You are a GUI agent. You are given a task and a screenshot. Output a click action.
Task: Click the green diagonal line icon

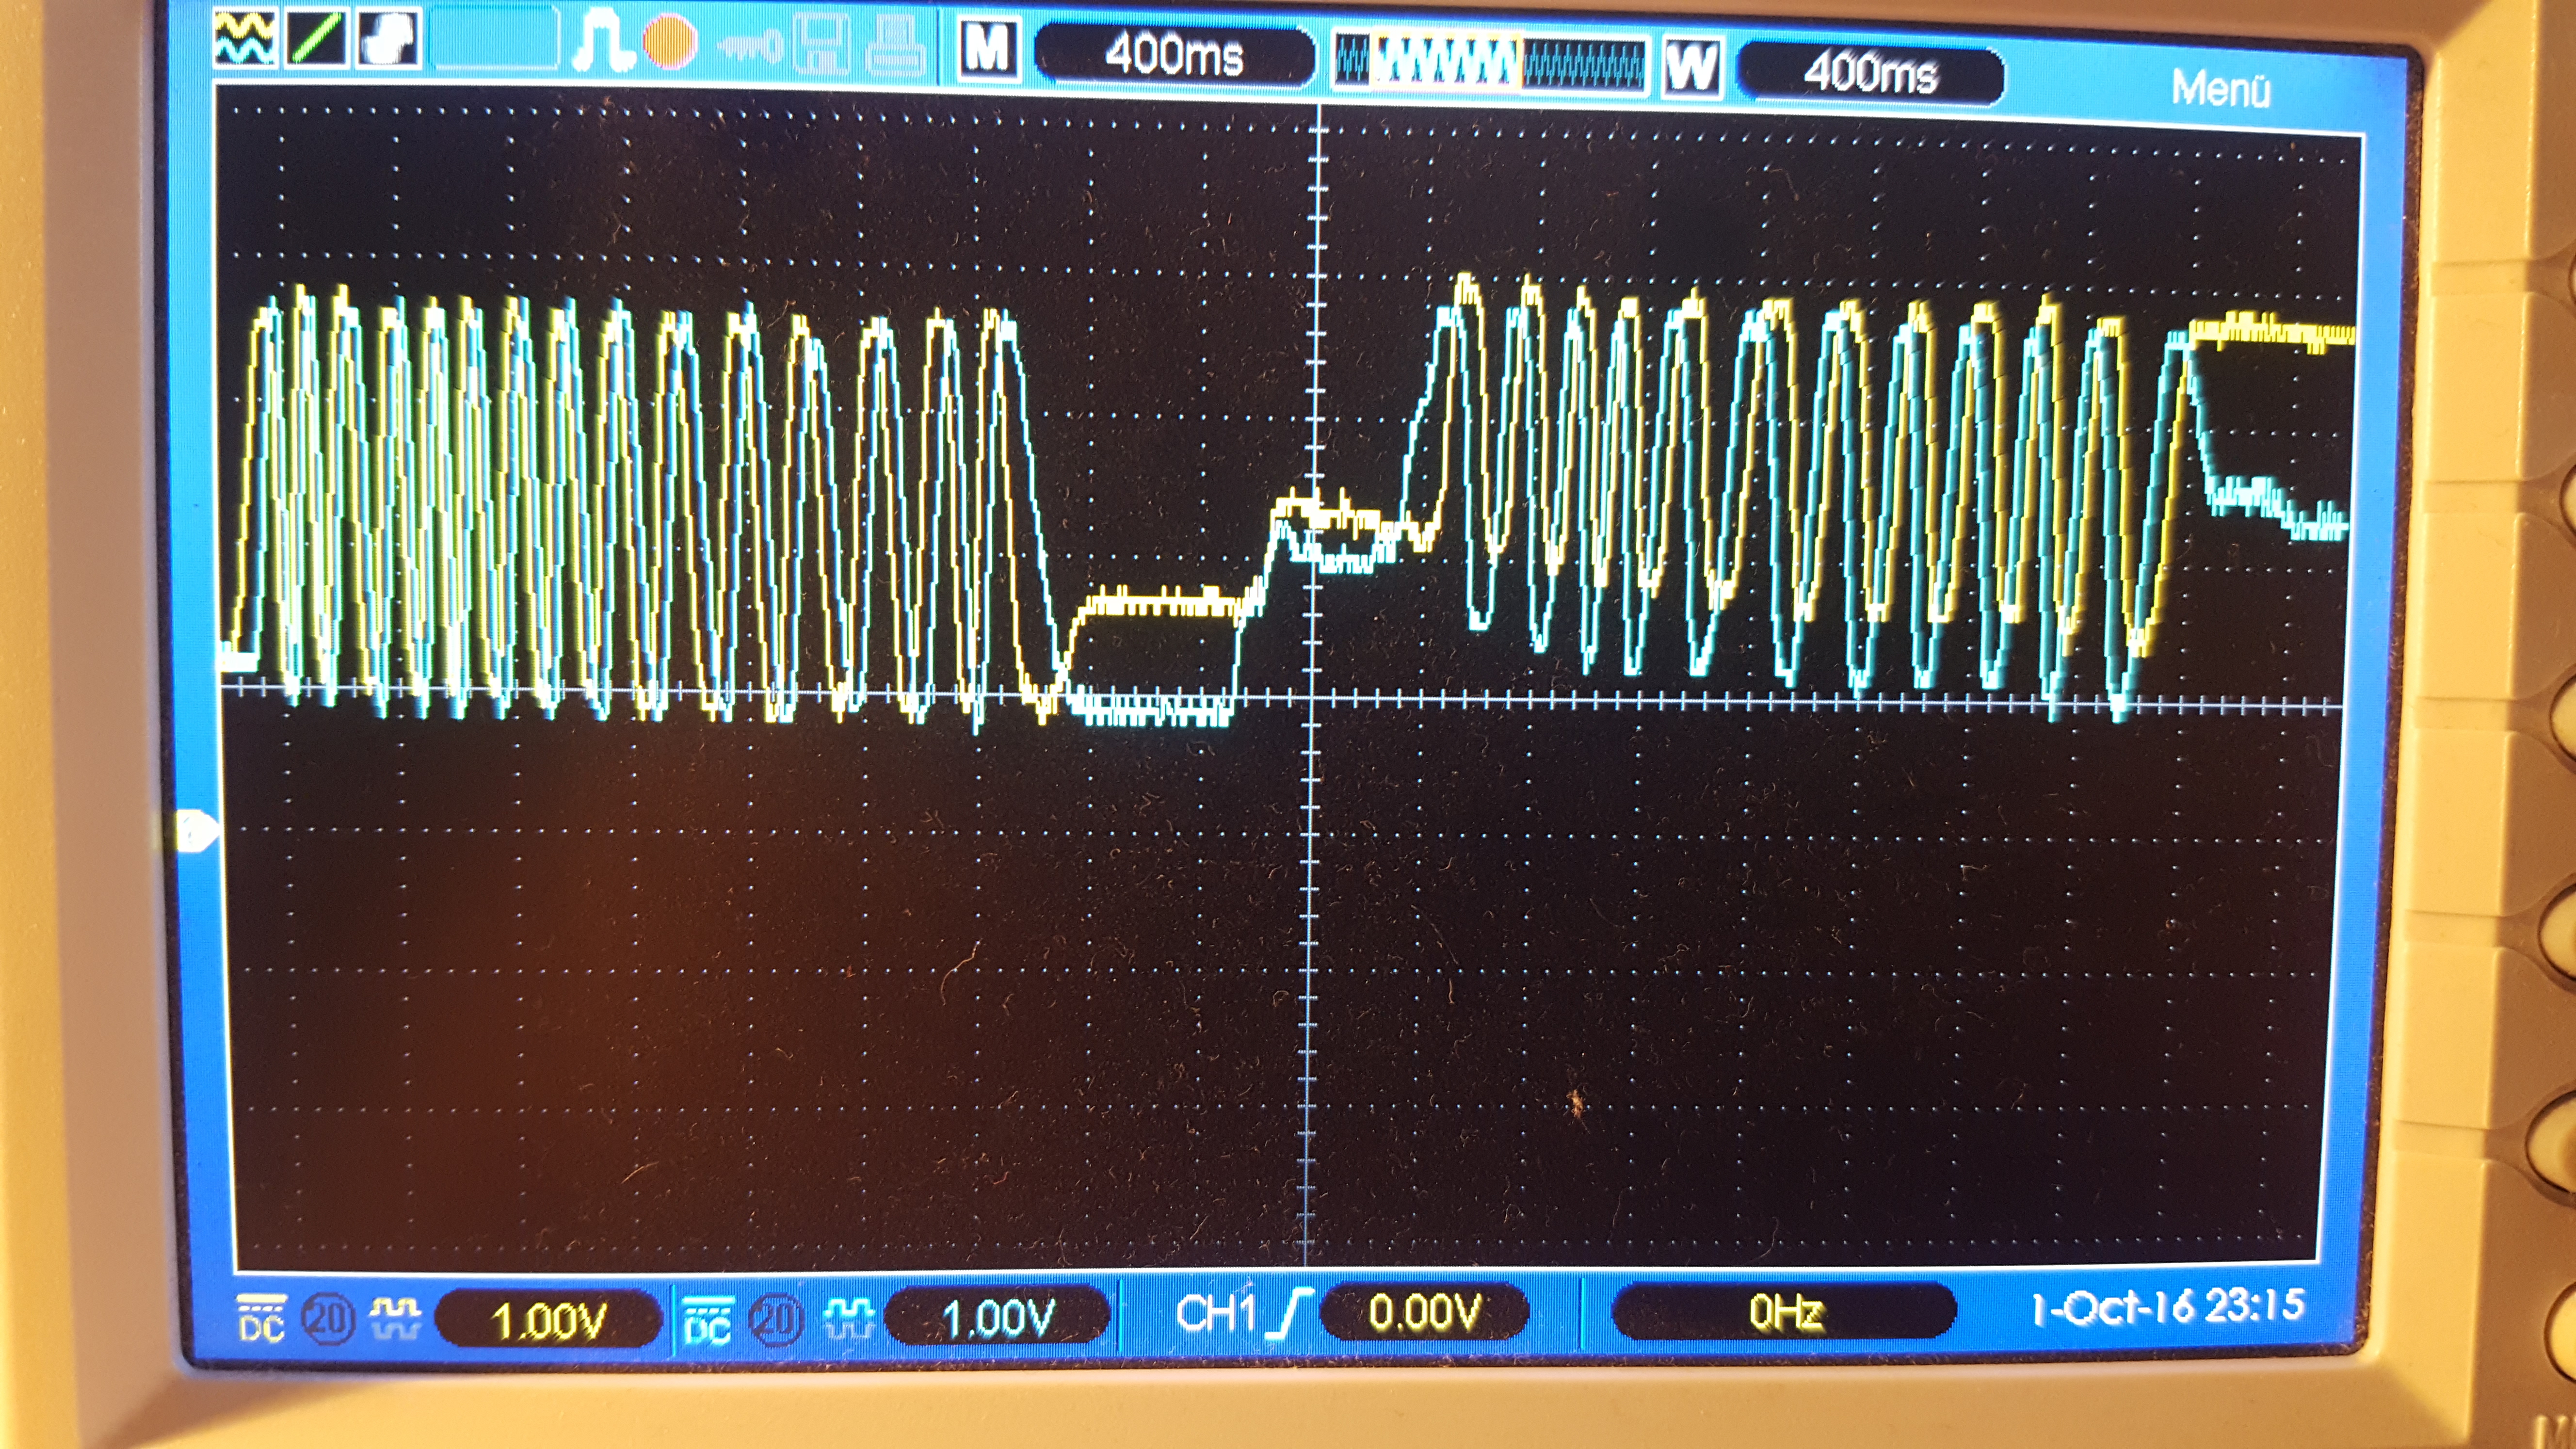tap(316, 38)
